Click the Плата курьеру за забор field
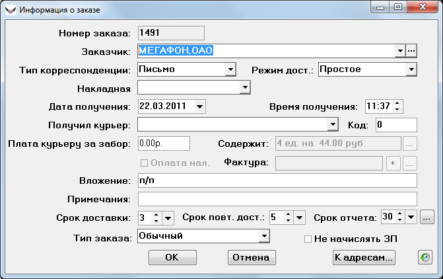The image size is (443, 279). (164, 143)
